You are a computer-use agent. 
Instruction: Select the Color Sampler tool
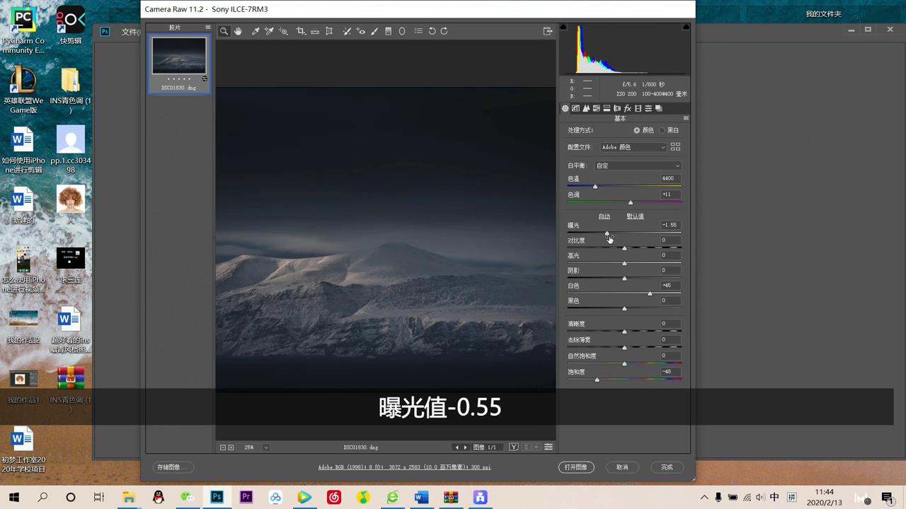(x=269, y=31)
